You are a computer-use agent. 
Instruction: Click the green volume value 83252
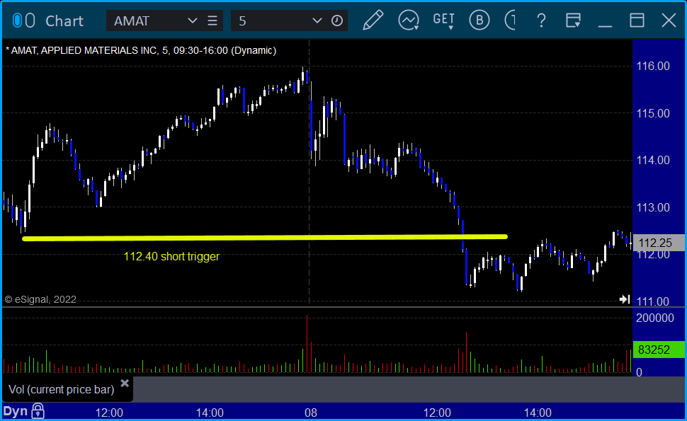tap(659, 350)
